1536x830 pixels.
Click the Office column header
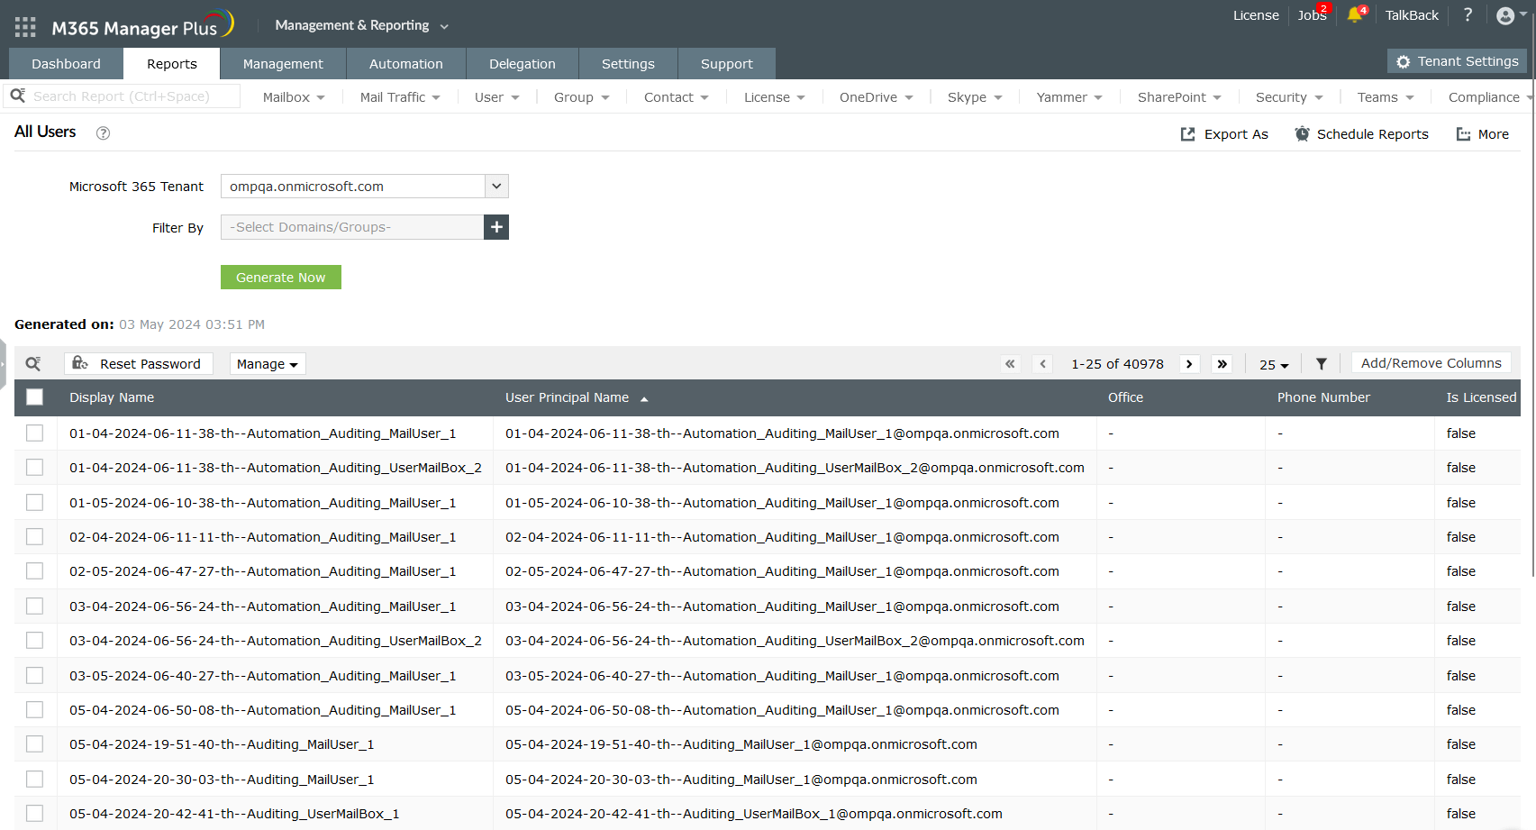coord(1125,397)
